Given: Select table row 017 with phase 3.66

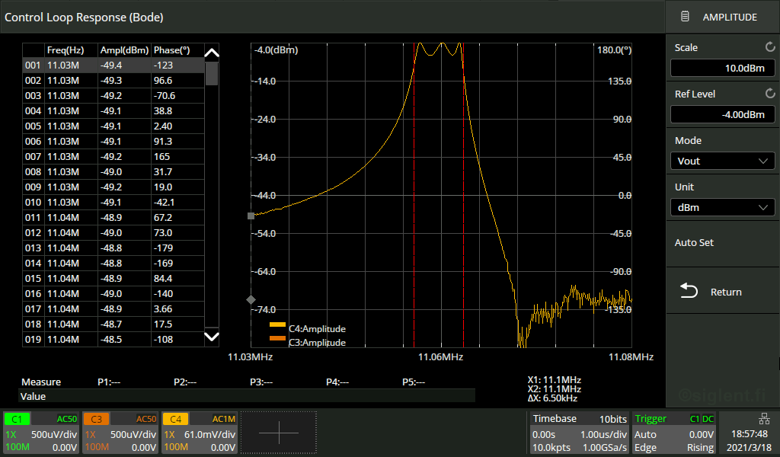Looking at the screenshot, I should pyautogui.click(x=113, y=308).
